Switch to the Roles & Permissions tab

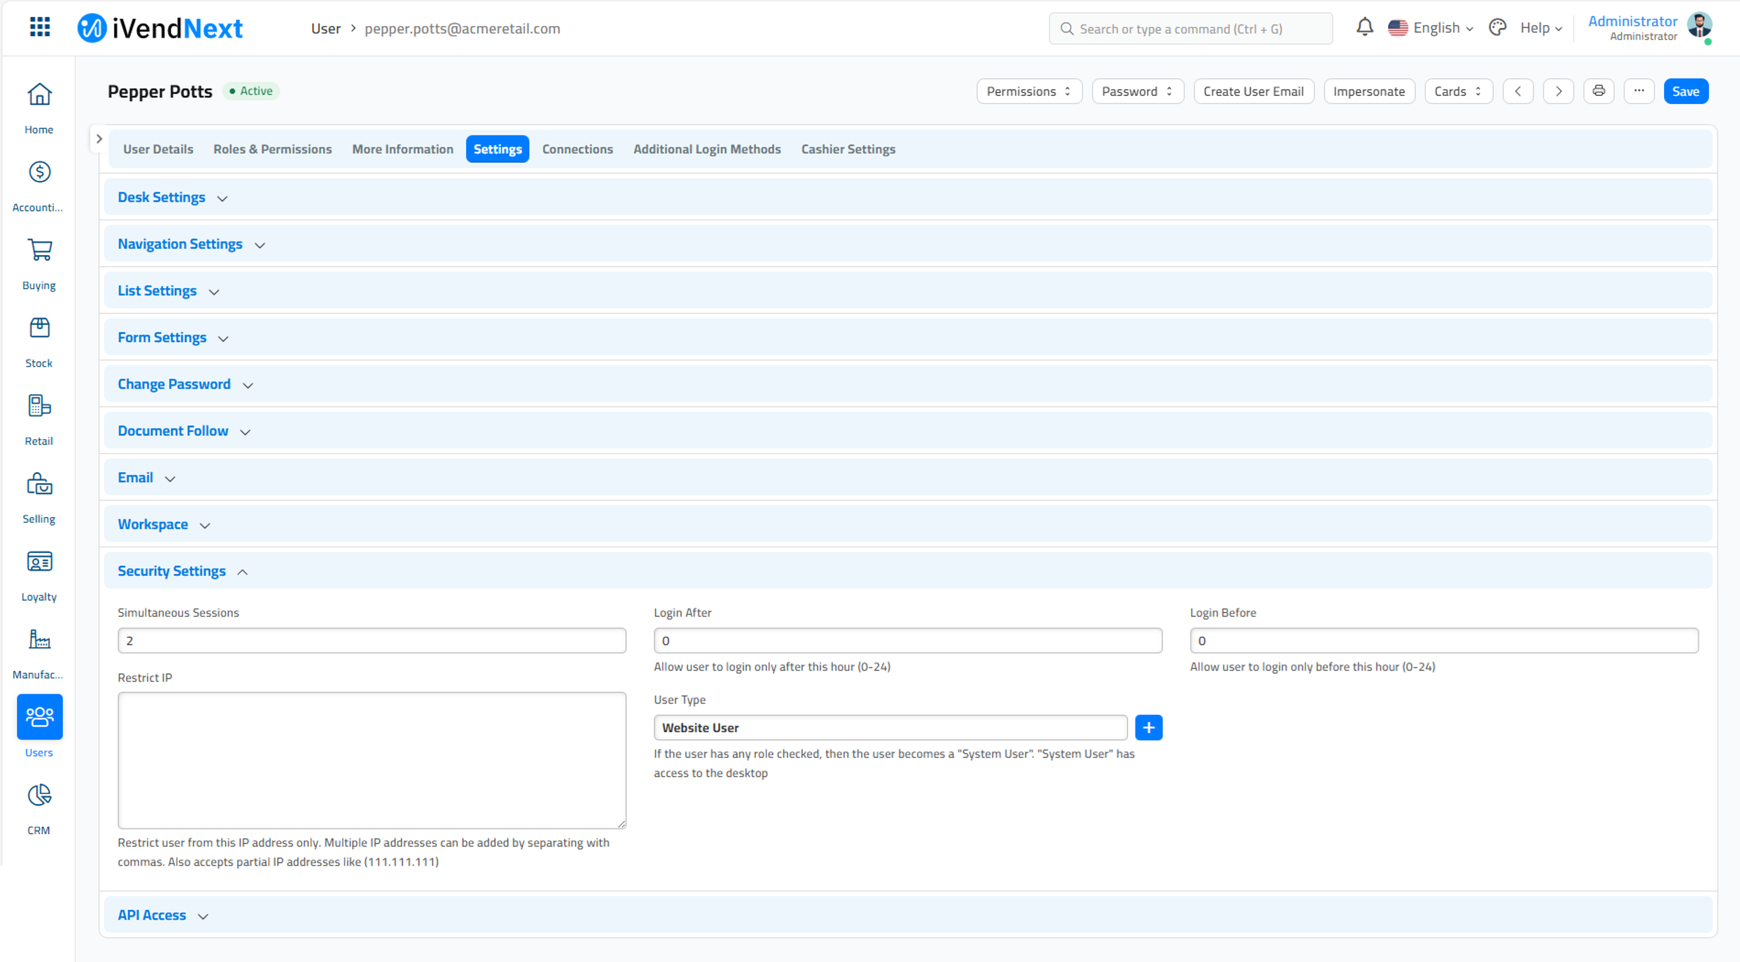coord(272,149)
